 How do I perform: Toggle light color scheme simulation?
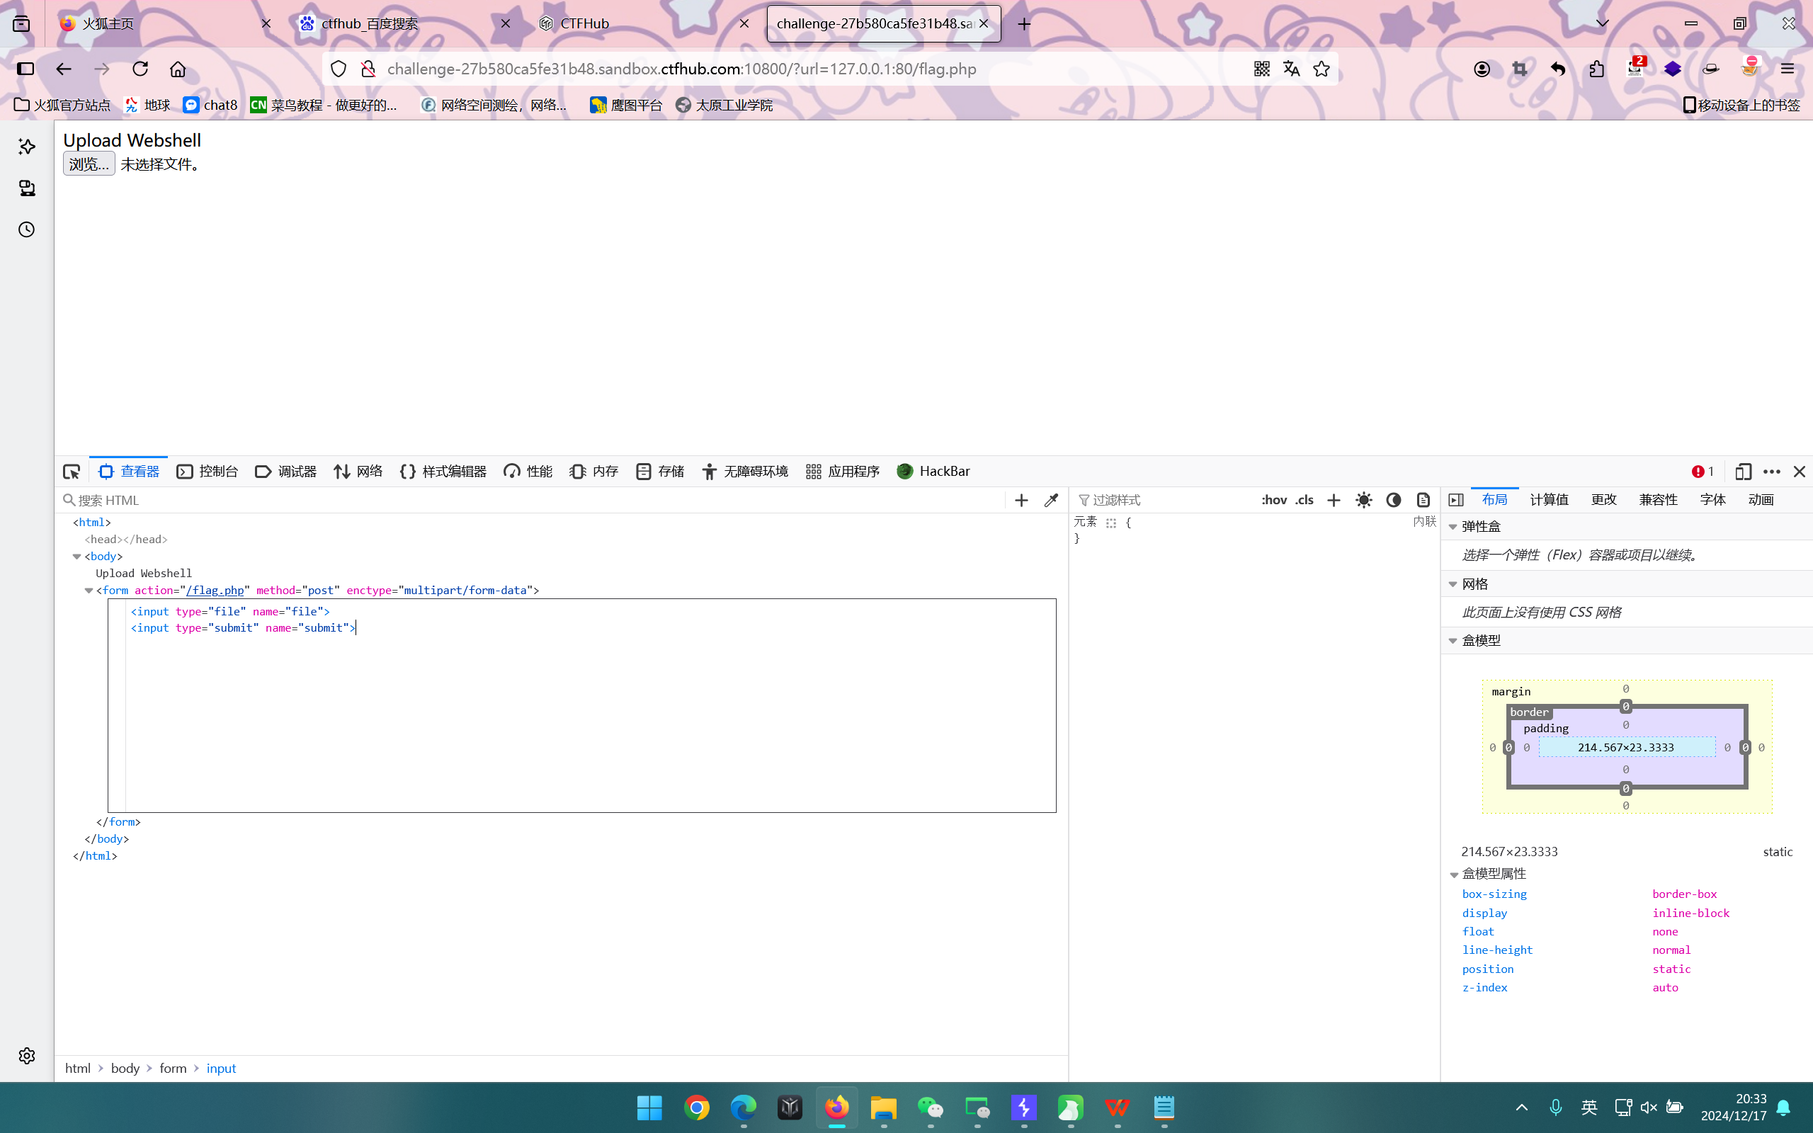click(1363, 500)
